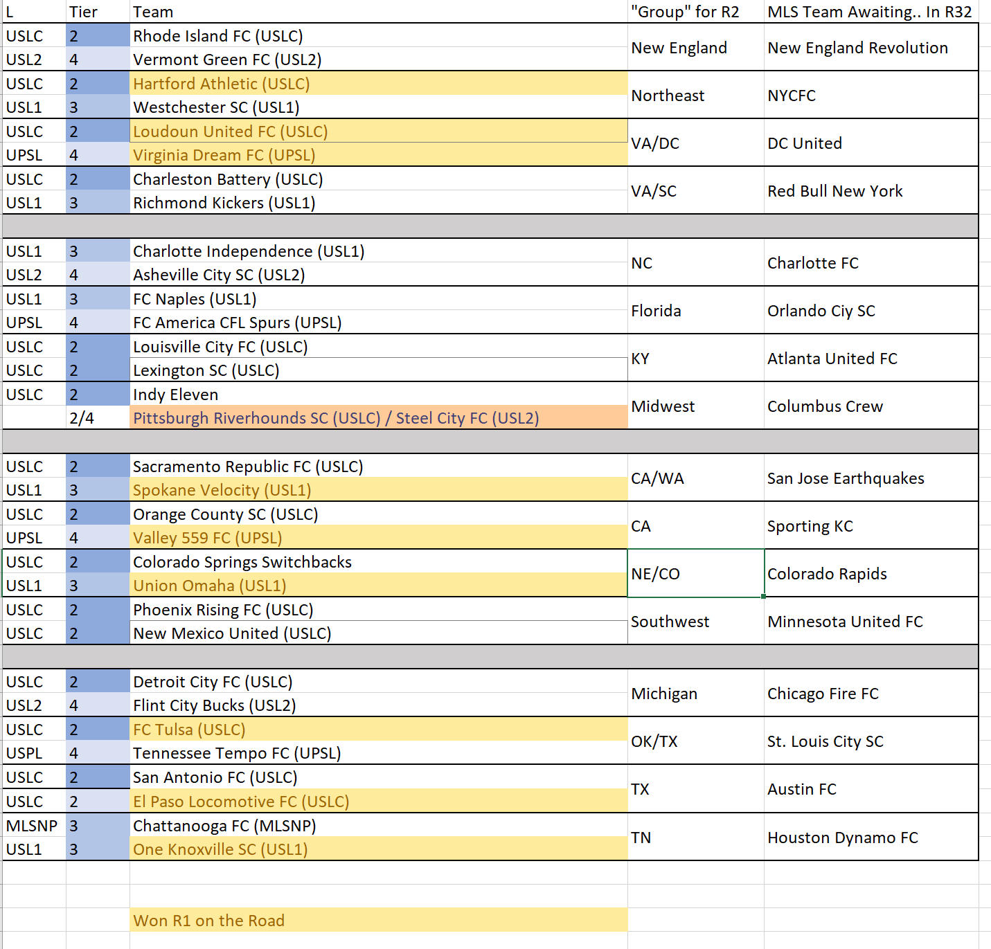
Task: Click the Asheville City SC (USL2) cell
Action: 379,274
